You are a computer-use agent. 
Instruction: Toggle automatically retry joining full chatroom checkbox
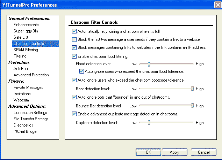point(74,31)
